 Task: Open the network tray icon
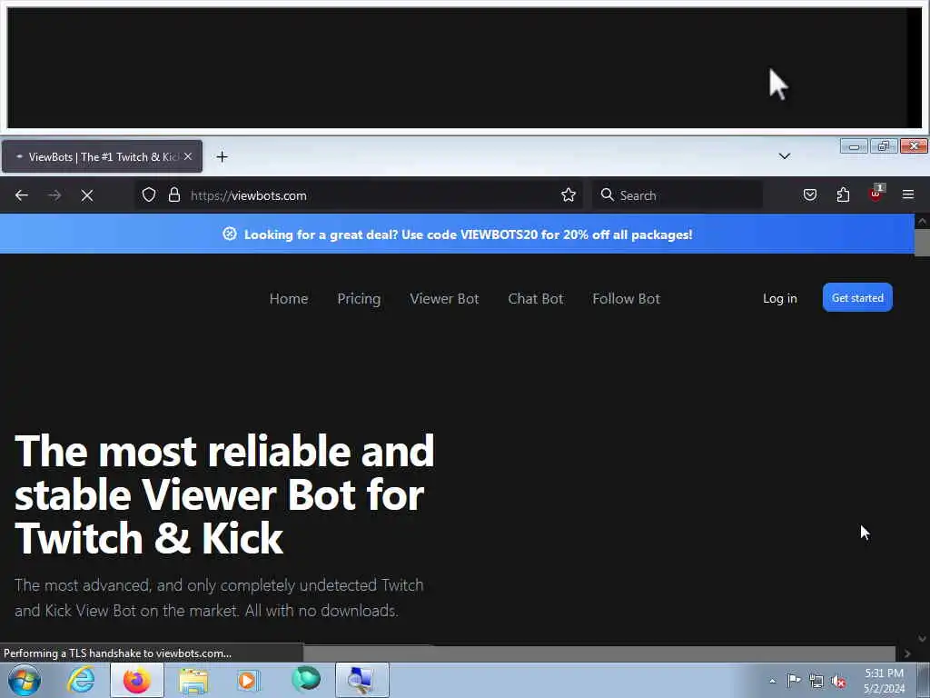click(x=816, y=681)
